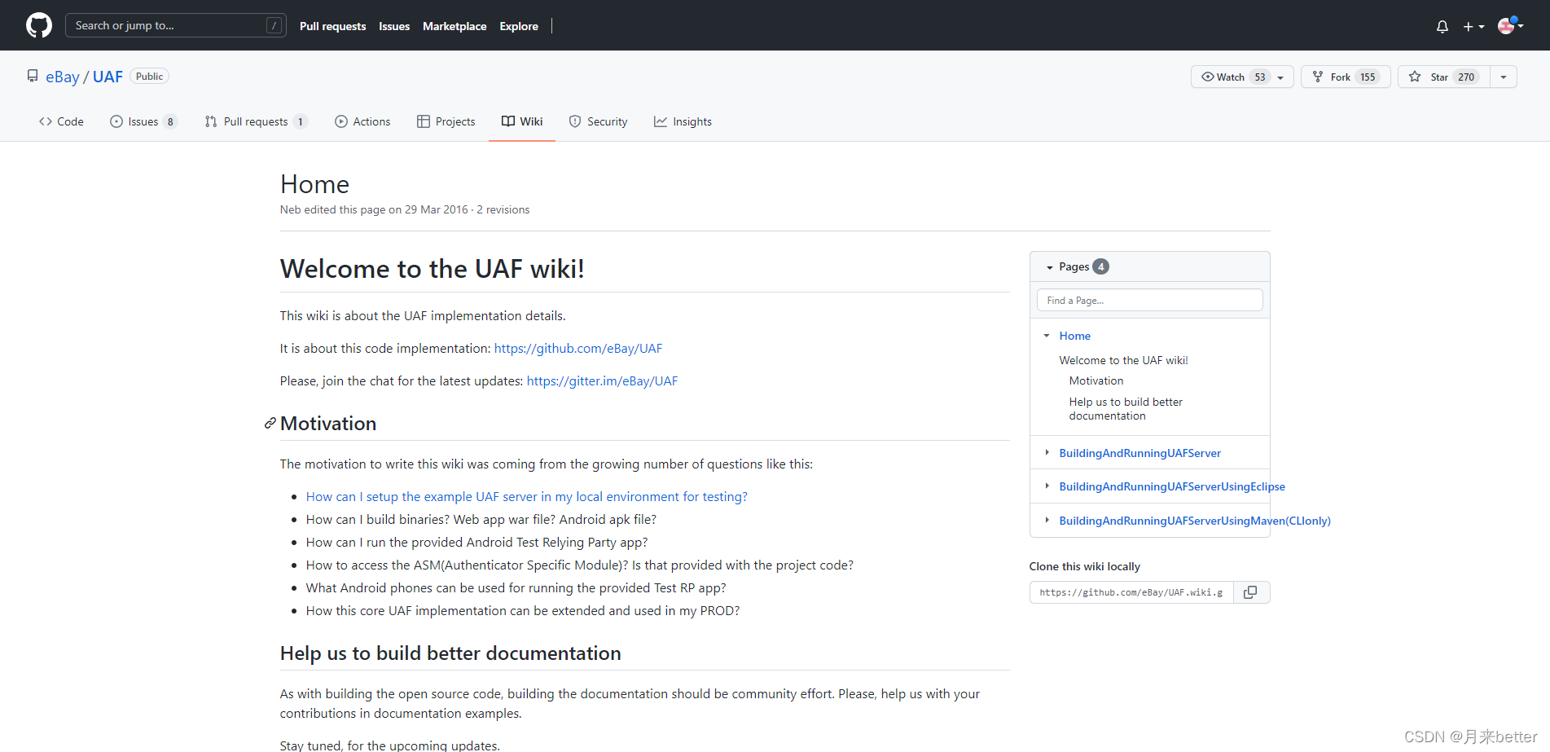The image size is (1550, 752).
Task: View the 2 revisions history
Action: (503, 209)
